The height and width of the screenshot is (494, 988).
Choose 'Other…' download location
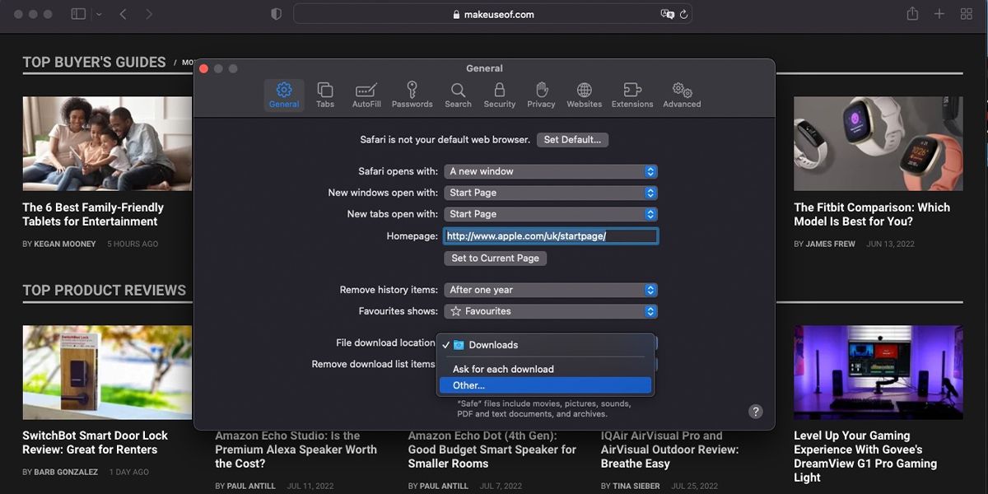[545, 385]
